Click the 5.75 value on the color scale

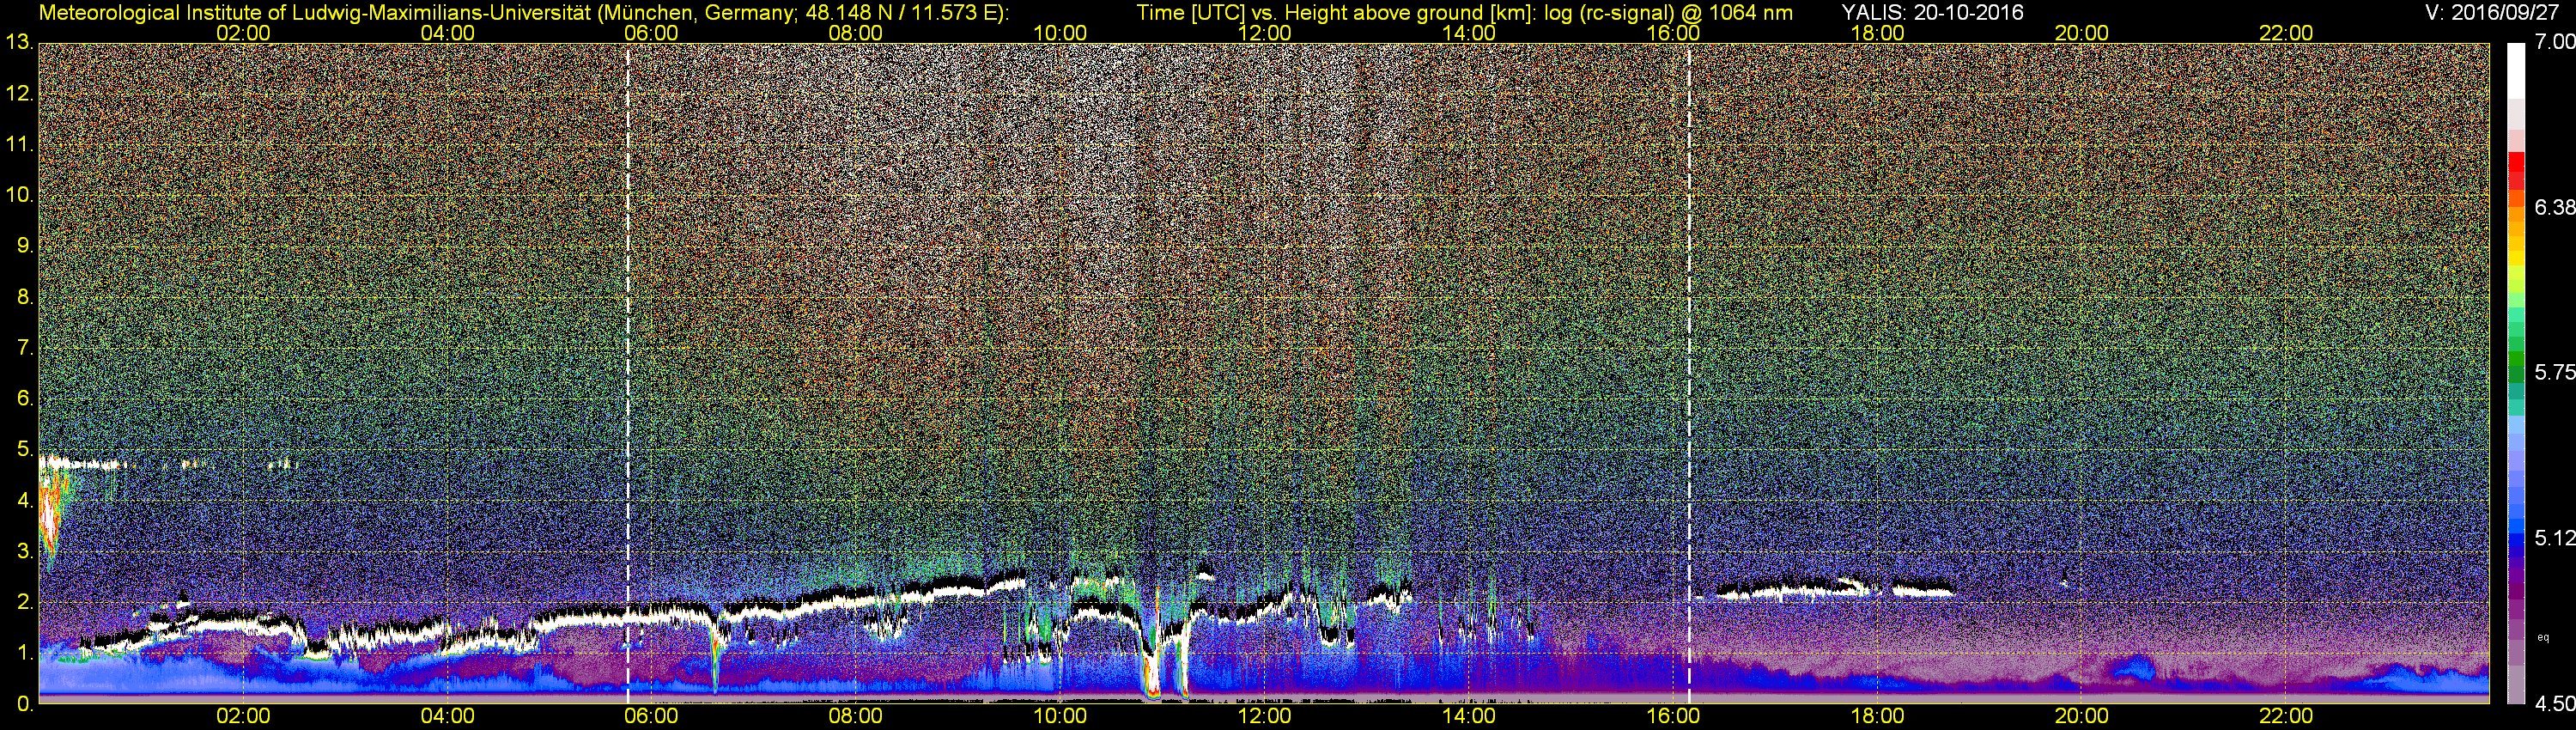click(x=2554, y=372)
